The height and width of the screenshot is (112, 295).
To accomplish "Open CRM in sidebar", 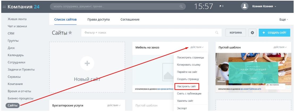I will click(x=11, y=34).
